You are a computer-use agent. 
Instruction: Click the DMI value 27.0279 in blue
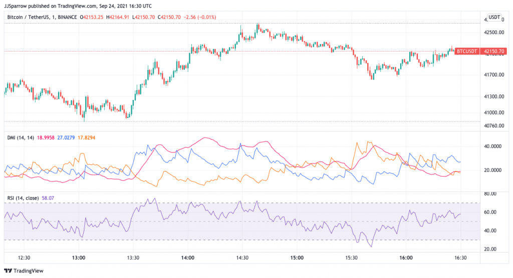point(66,138)
